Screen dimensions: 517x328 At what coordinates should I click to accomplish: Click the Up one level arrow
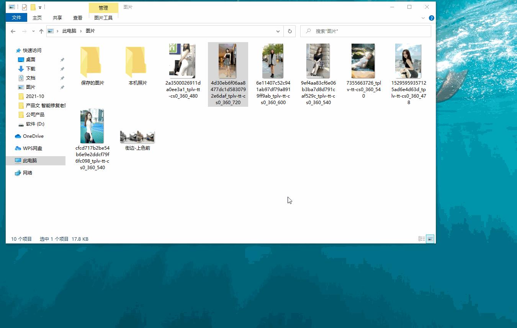coord(41,31)
